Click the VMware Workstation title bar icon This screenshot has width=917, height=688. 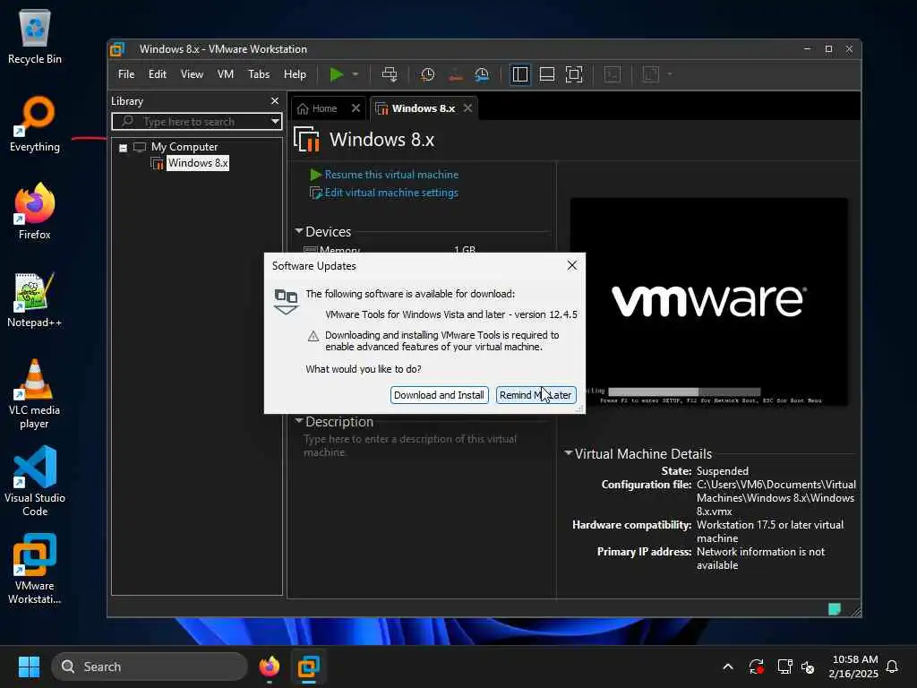pyautogui.click(x=117, y=49)
